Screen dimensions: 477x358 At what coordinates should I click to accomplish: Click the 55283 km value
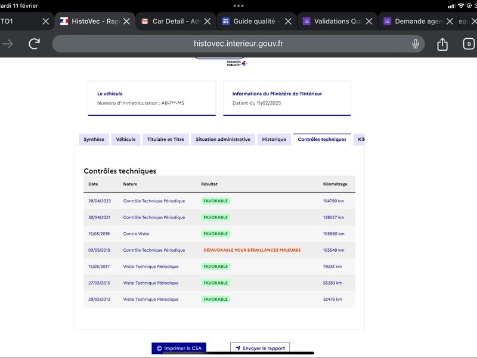click(x=333, y=283)
